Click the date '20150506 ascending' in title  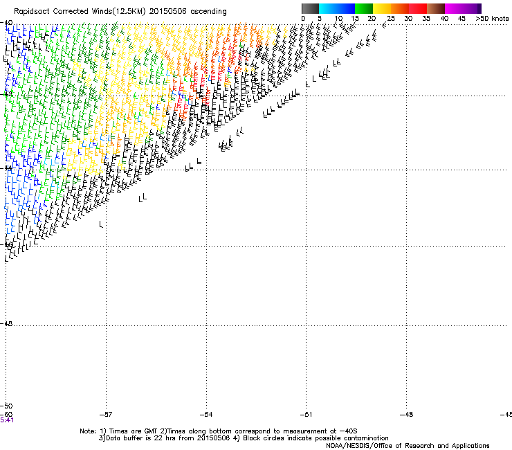coord(188,12)
